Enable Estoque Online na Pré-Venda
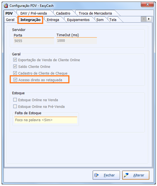The width and height of the screenshot is (157, 186). (x=15, y=107)
